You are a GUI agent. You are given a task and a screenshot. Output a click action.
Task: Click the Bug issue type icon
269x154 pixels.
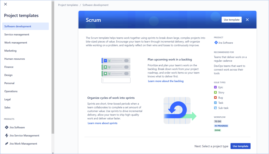pos(215,97)
